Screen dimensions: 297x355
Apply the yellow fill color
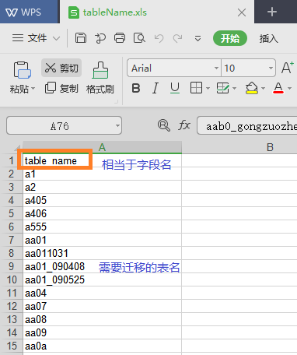(x=252, y=88)
